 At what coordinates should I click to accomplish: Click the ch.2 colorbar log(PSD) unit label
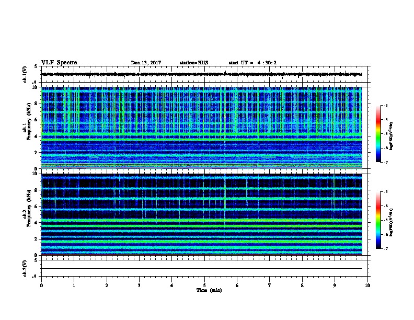click(392, 223)
